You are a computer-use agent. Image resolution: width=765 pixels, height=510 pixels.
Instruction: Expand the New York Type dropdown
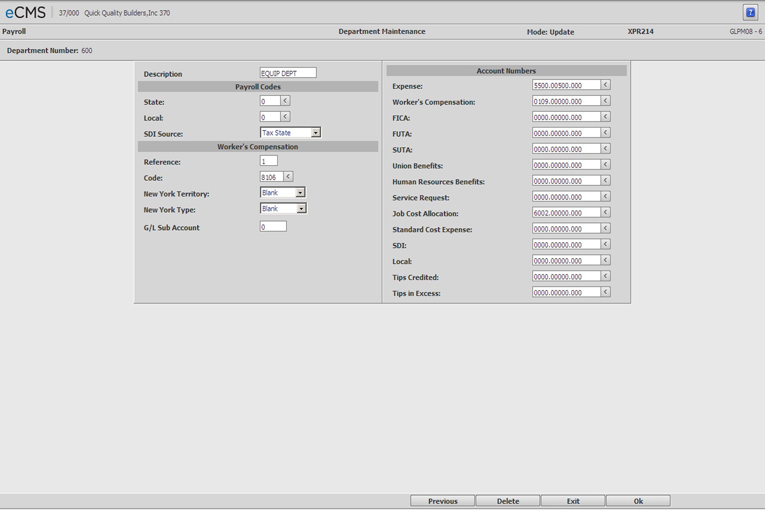pyautogui.click(x=301, y=209)
